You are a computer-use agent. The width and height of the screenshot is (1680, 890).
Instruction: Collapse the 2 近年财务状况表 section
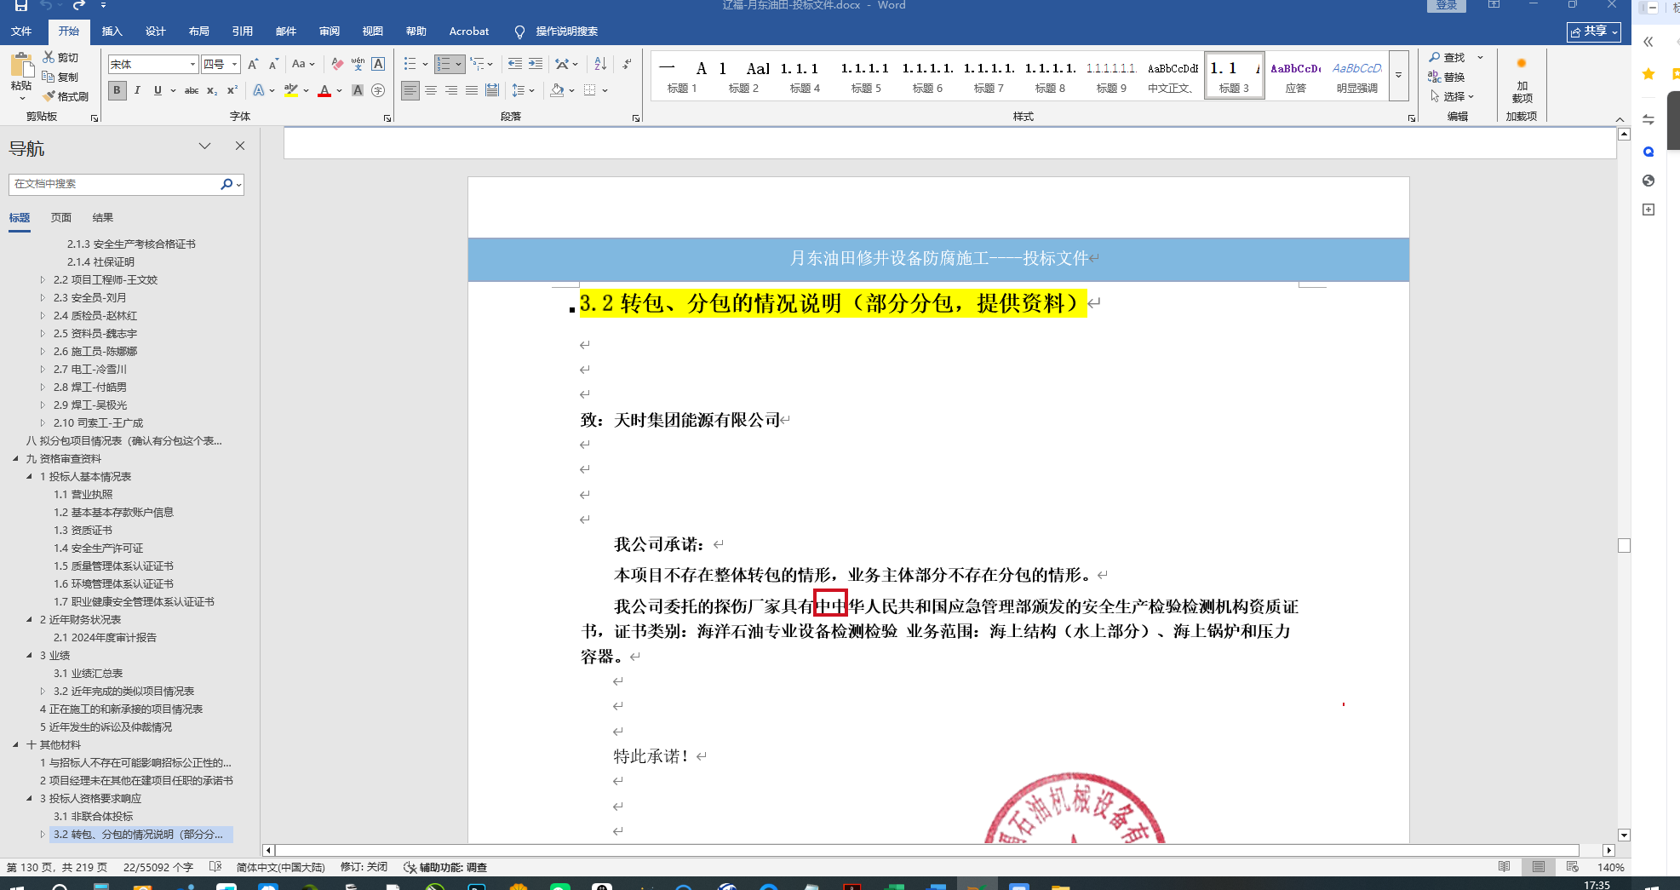[x=29, y=619]
